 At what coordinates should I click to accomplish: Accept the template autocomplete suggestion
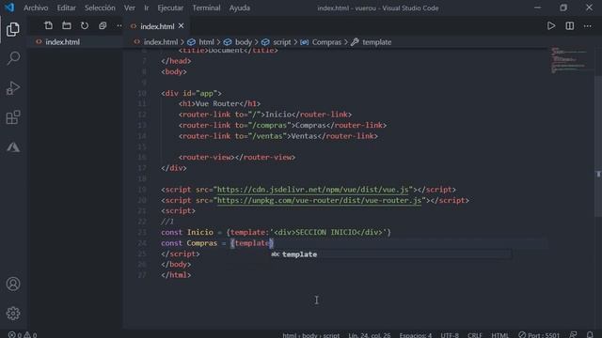coord(390,254)
